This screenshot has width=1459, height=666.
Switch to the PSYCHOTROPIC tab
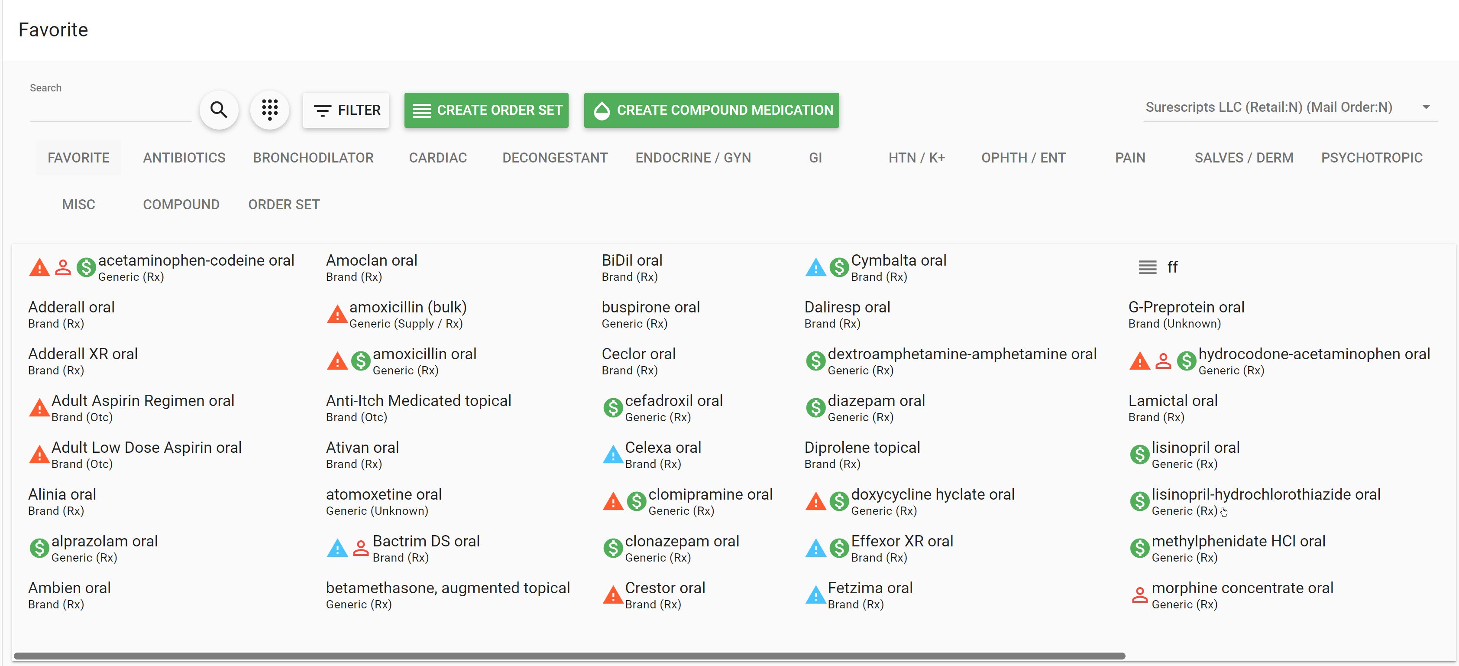click(1371, 158)
